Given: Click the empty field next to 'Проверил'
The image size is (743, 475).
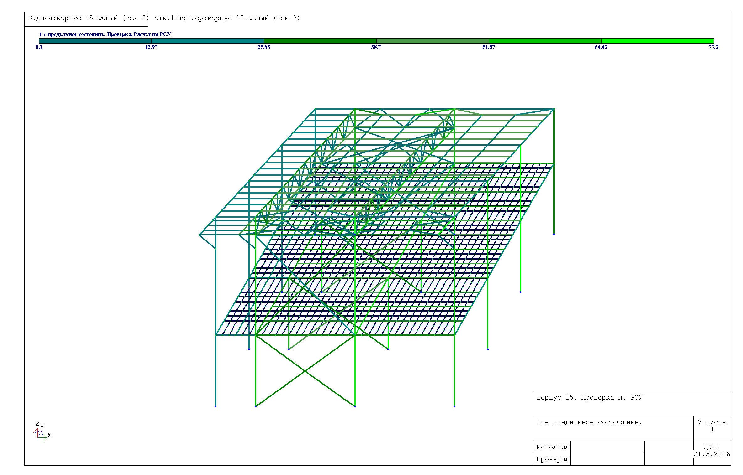Looking at the screenshot, I should [607, 459].
